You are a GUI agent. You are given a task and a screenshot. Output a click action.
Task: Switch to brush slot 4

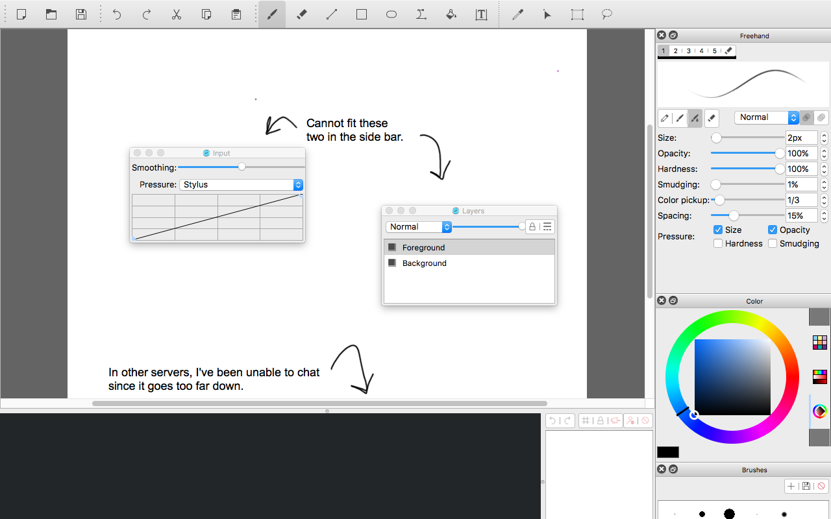point(702,51)
